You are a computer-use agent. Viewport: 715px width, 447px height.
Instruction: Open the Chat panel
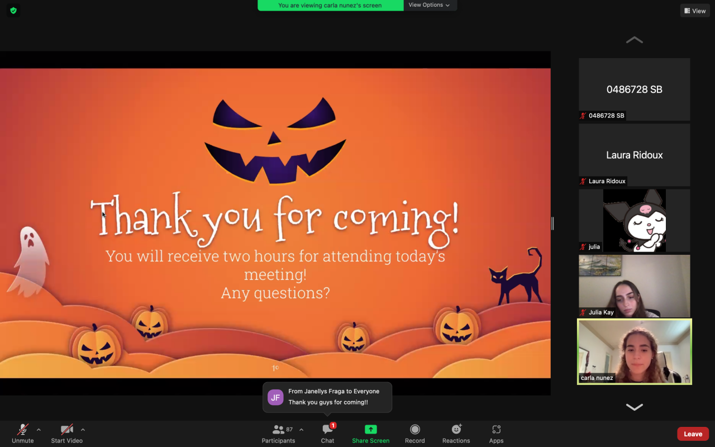327,434
